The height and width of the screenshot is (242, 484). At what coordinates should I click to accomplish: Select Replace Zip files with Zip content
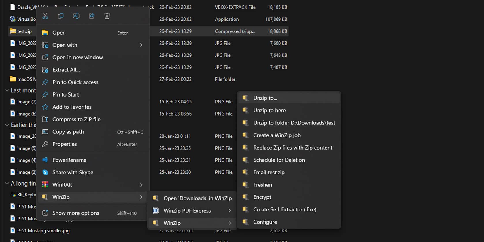point(289,148)
